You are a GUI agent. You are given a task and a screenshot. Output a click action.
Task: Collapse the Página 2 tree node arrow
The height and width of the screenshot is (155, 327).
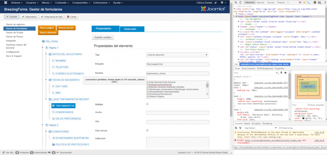click(42, 125)
